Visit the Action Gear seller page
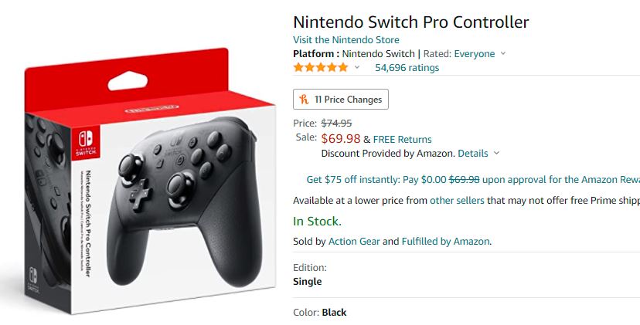 pyautogui.click(x=354, y=241)
